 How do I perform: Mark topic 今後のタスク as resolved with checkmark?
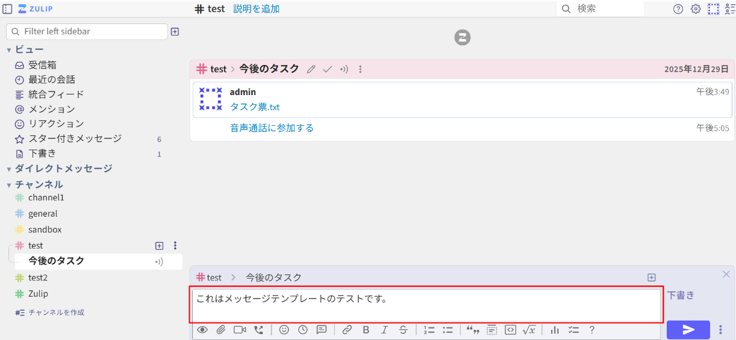click(x=327, y=69)
